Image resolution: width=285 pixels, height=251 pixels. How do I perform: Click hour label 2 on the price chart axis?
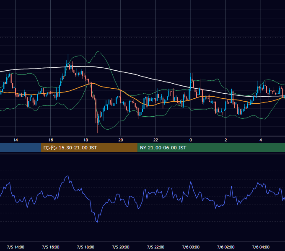pyautogui.click(x=226, y=140)
